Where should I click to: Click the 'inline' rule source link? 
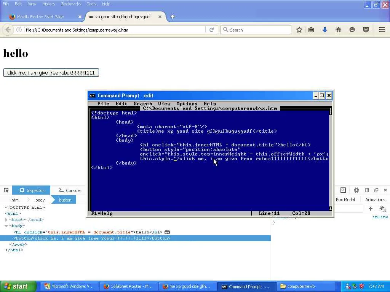(x=380, y=217)
